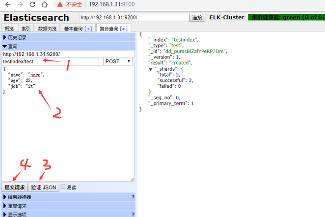Click the not-secure warning triangle icon
Image resolution: width=325 pixels, height=217 pixels.
(x=60, y=4)
